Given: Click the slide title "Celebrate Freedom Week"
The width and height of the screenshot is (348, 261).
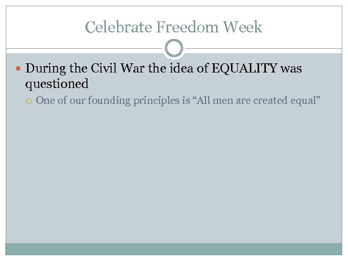Looking at the screenshot, I should coord(174,27).
